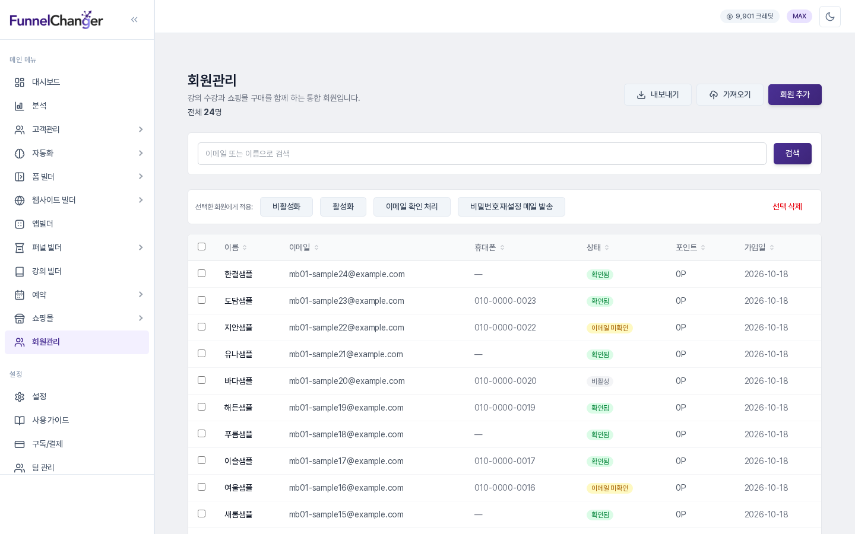Click the 비밀번호 재설정 메일 발송 button
The width and height of the screenshot is (855, 534).
[x=511, y=206]
